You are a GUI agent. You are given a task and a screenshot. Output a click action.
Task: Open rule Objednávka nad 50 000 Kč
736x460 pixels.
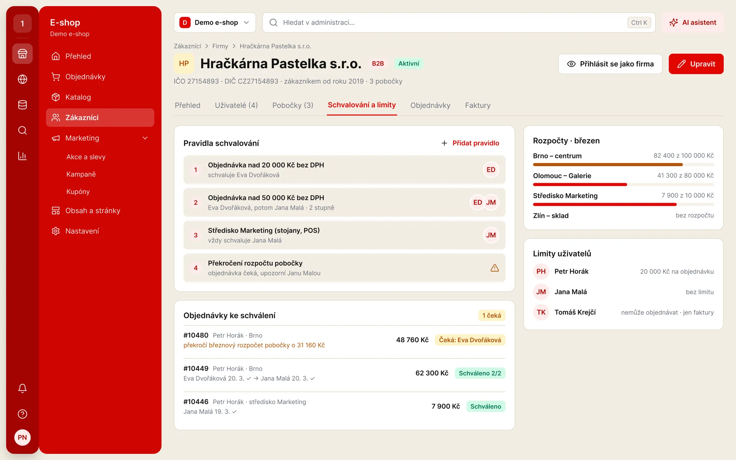coord(344,202)
